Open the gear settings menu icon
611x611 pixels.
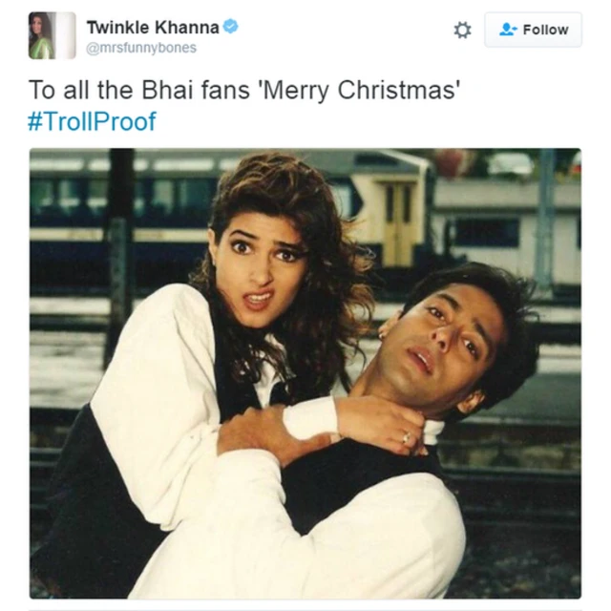coord(462,30)
